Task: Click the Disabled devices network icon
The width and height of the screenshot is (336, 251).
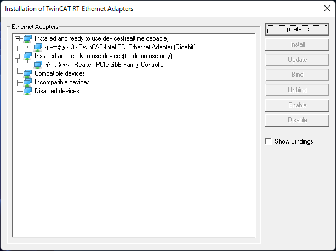Action: pyautogui.click(x=28, y=91)
